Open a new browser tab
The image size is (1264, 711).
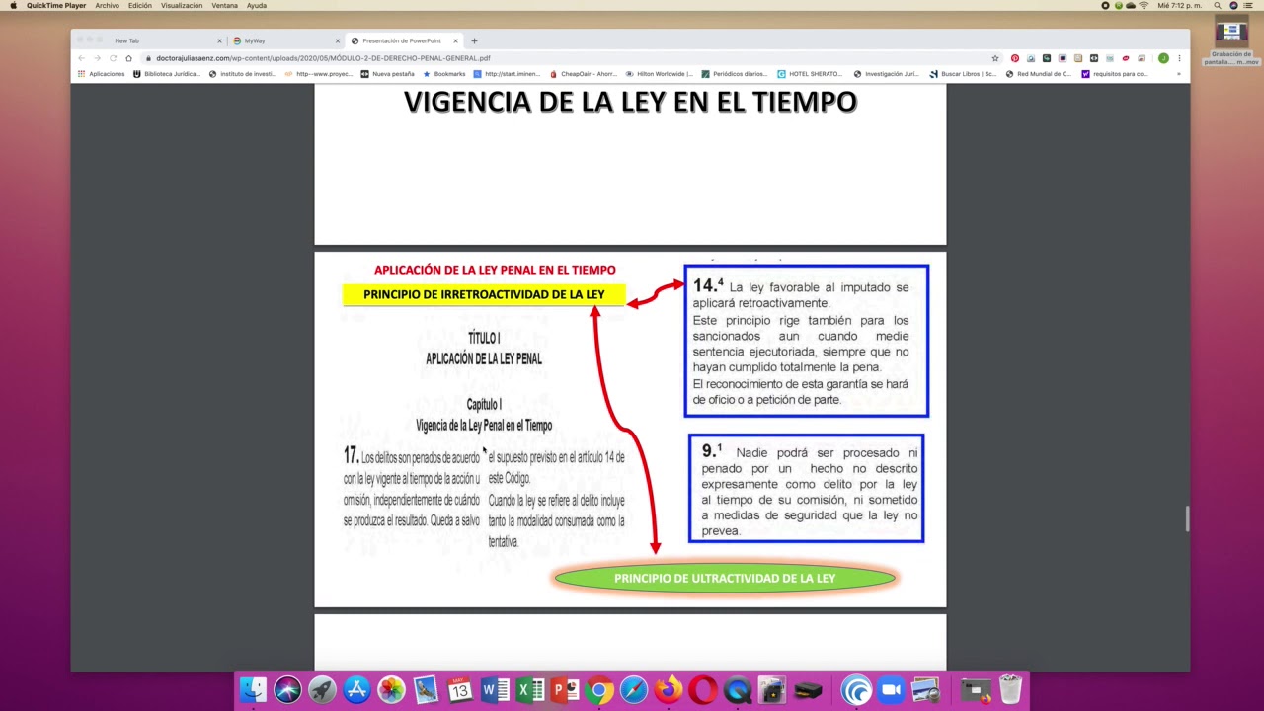474,40
